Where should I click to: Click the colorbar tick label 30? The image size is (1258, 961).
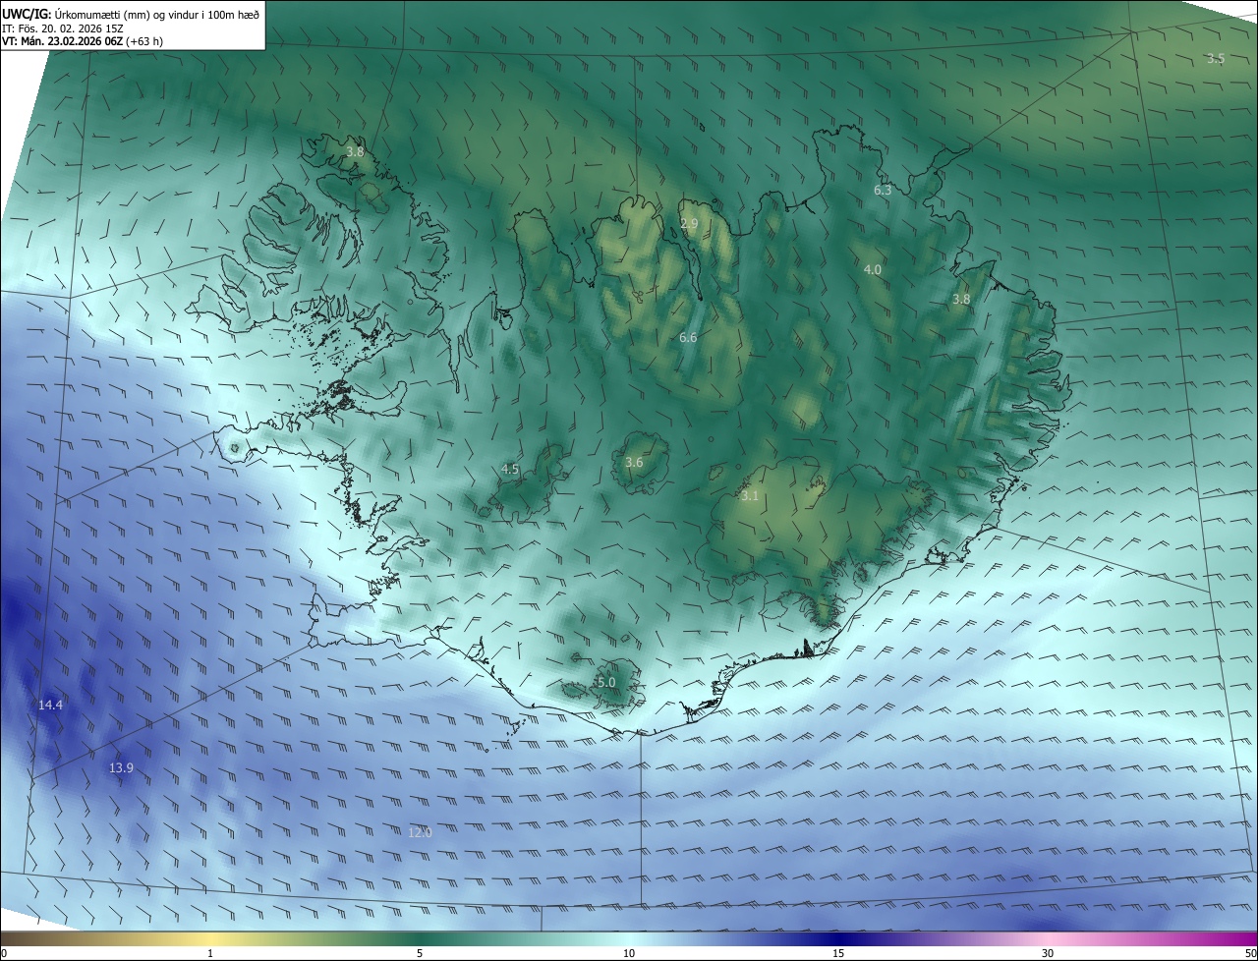[1048, 953]
